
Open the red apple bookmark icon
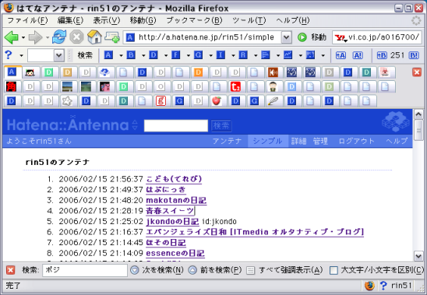click(x=217, y=101)
